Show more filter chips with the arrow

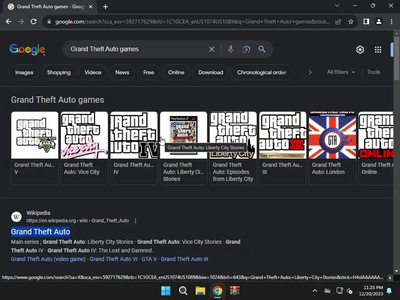tap(310, 72)
